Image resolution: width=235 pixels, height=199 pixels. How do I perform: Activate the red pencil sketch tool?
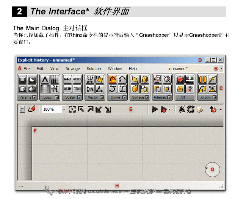(31, 109)
